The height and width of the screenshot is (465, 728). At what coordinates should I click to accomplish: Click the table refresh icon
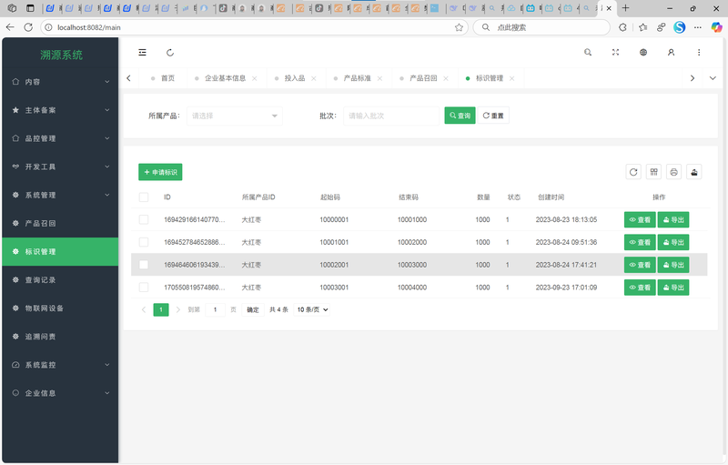pos(633,172)
